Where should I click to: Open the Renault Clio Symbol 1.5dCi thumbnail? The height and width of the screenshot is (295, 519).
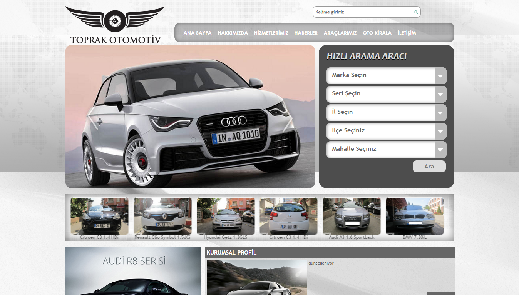[x=162, y=216]
